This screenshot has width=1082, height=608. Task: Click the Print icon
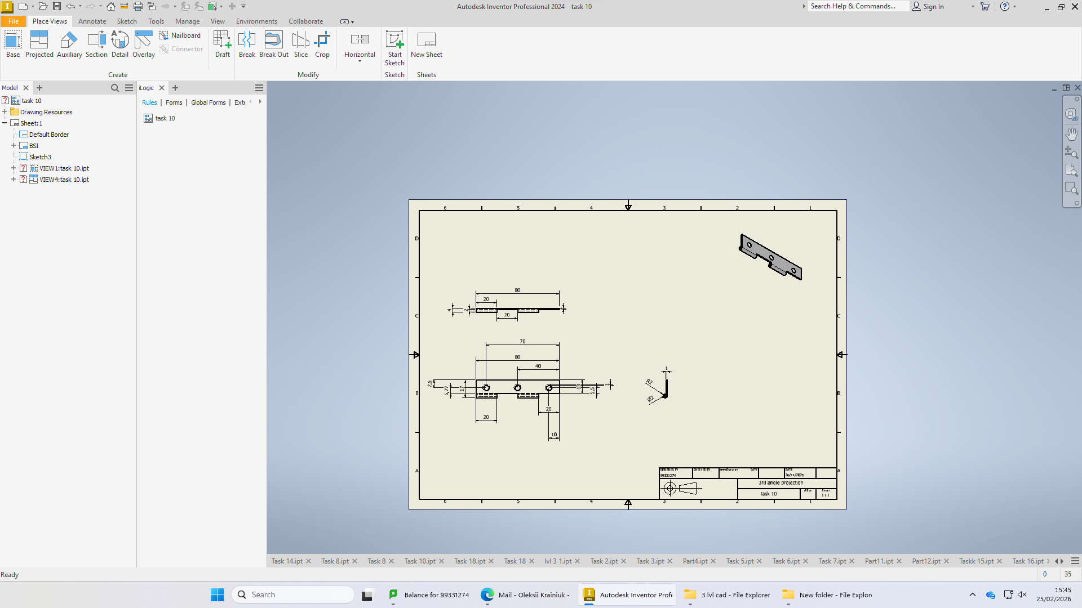click(138, 6)
